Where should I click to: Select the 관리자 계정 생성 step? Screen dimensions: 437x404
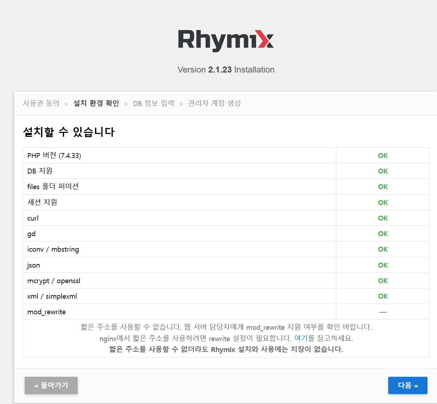click(214, 103)
